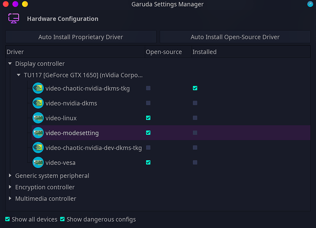Toggle Open-source checkbox for video-vesa
This screenshot has height=228, width=316.
click(148, 163)
